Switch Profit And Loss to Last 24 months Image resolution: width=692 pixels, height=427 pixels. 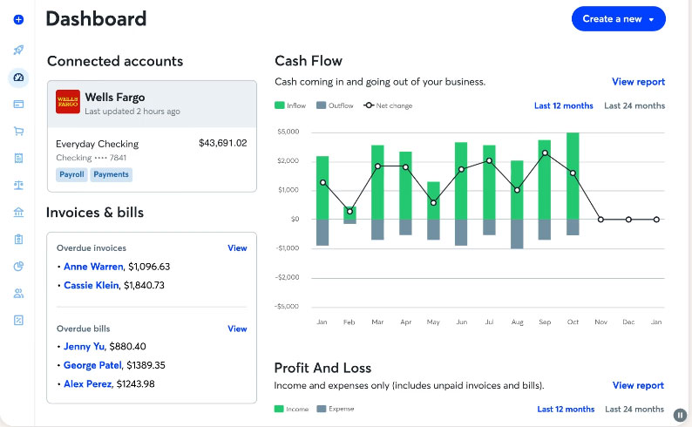point(634,410)
